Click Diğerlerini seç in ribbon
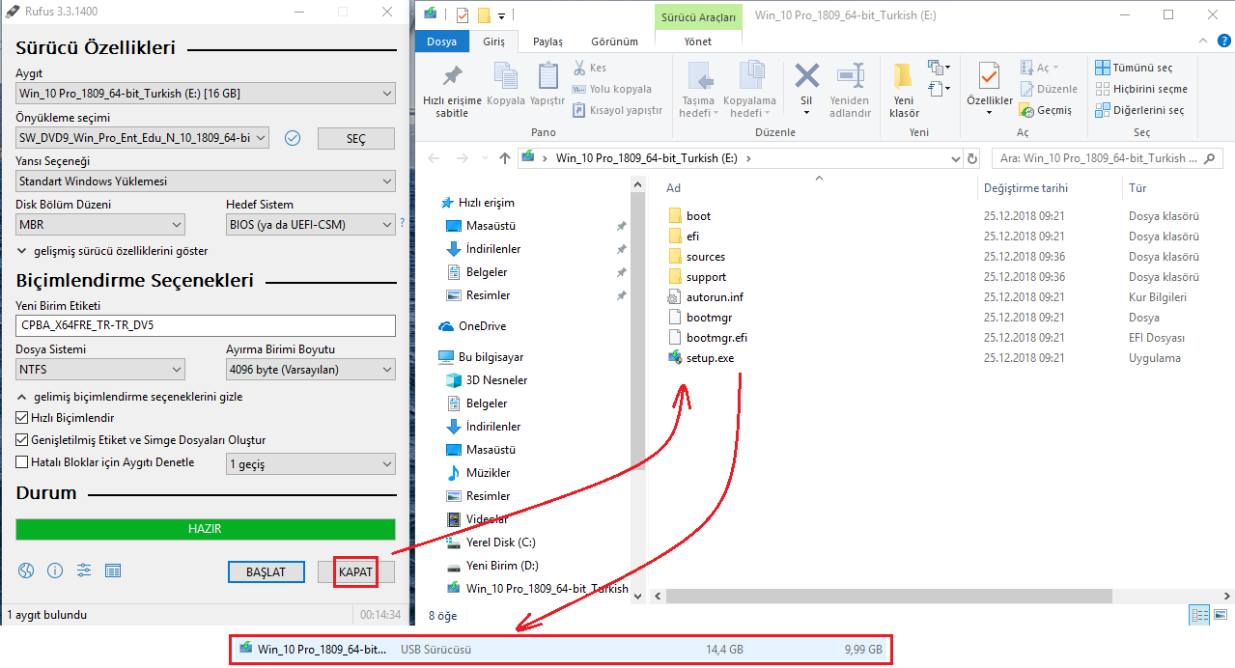 1139,110
